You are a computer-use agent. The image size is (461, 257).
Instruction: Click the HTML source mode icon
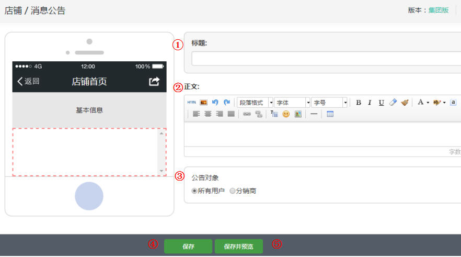click(192, 103)
